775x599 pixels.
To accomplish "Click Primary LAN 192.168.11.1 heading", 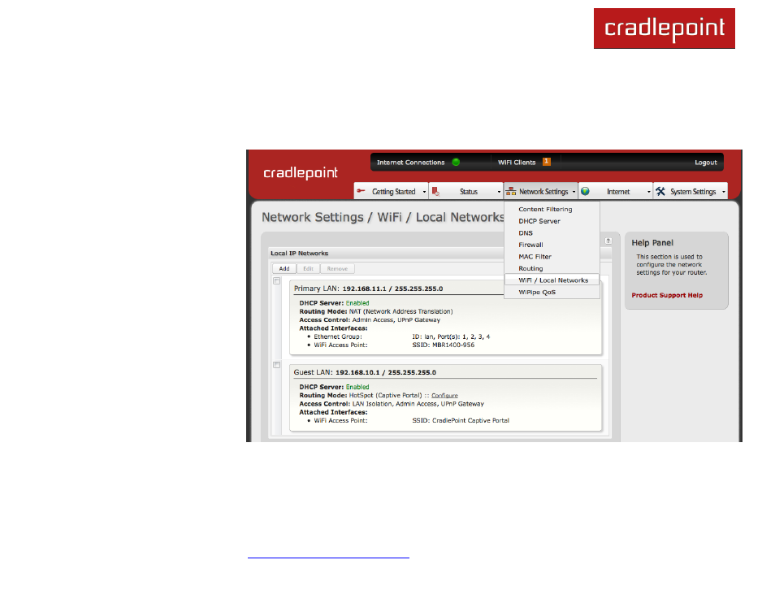I will point(368,289).
